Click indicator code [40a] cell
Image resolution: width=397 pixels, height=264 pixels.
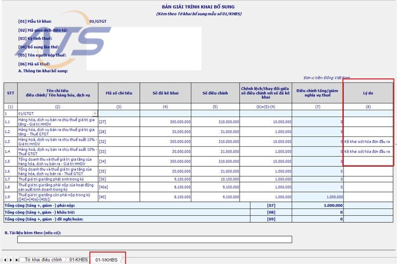point(119,187)
